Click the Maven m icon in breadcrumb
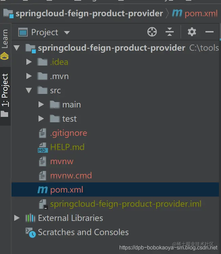Screen dimensions: 221x254 coord(177,13)
